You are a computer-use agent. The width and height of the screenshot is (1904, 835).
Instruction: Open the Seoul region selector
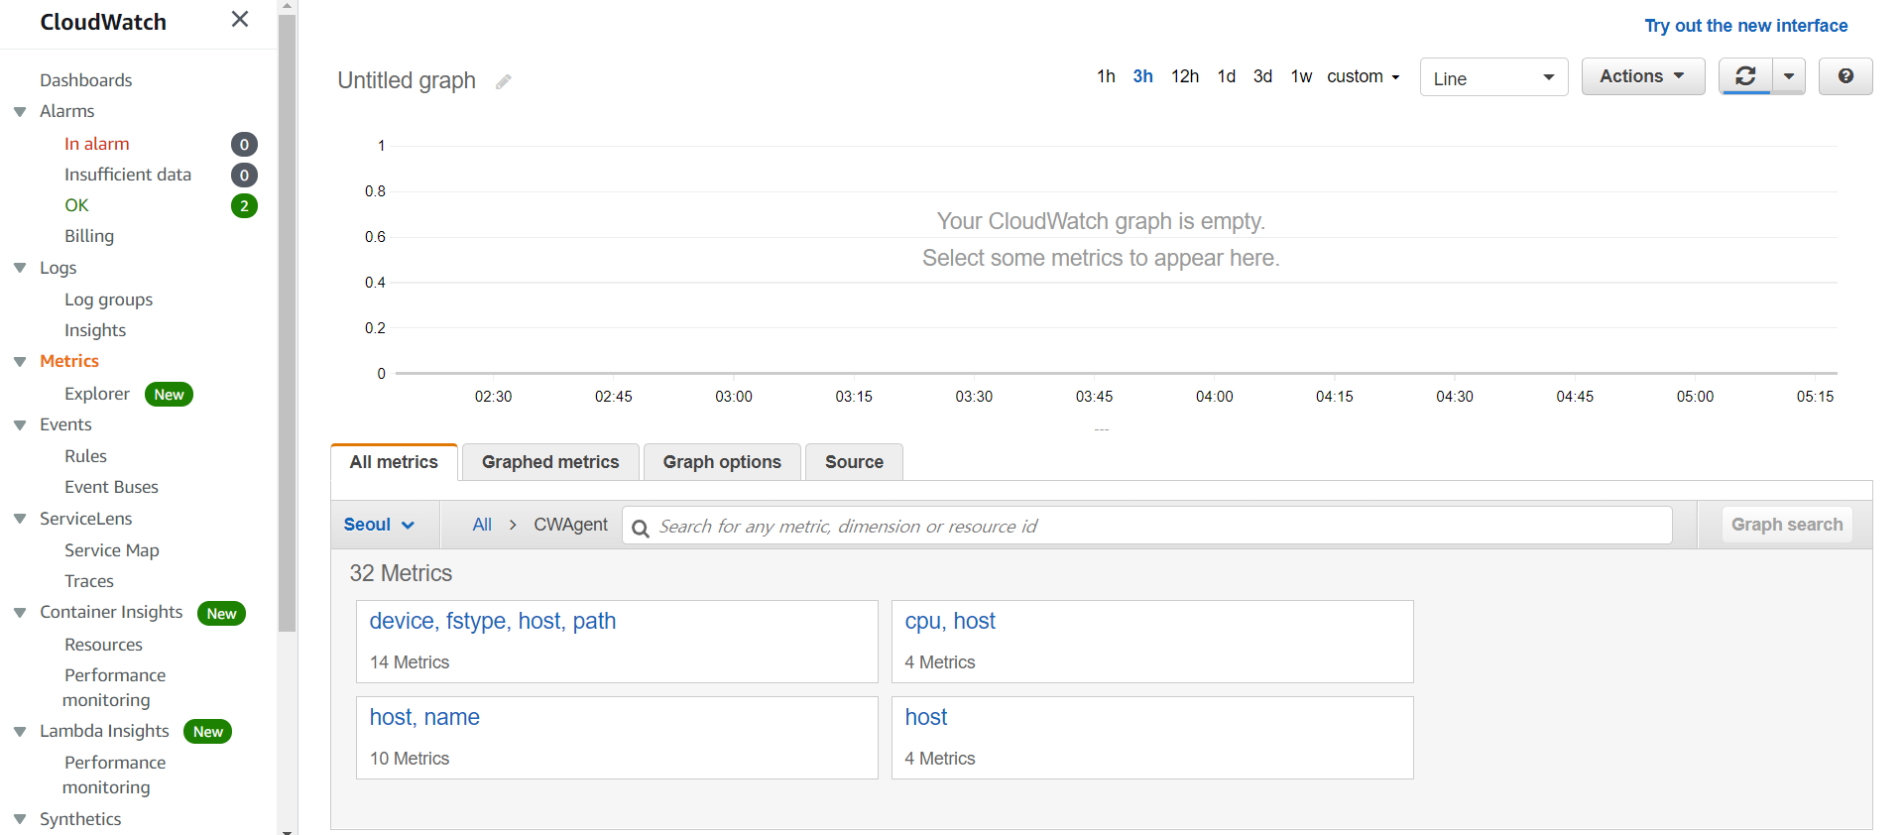[x=379, y=525]
